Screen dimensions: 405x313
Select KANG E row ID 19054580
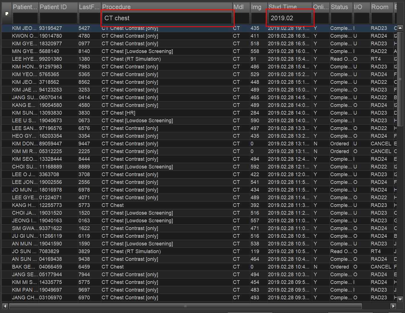(x=199, y=105)
